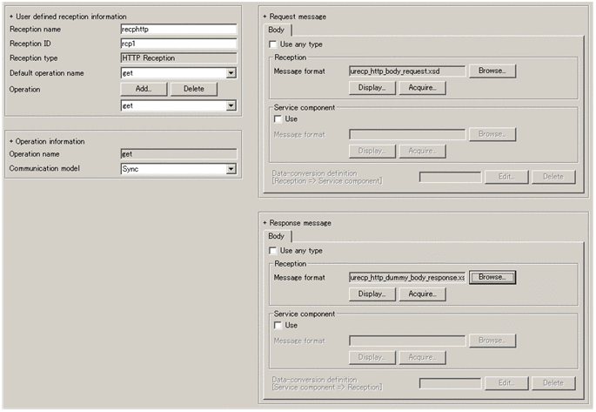Select the Body tab in Request message
Viewport: 596px width, 412px height.
(276, 30)
